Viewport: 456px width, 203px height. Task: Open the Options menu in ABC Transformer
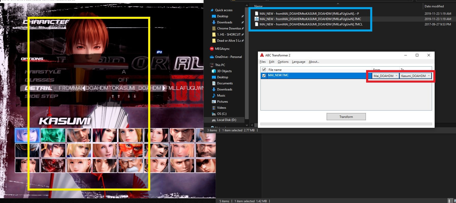(283, 62)
